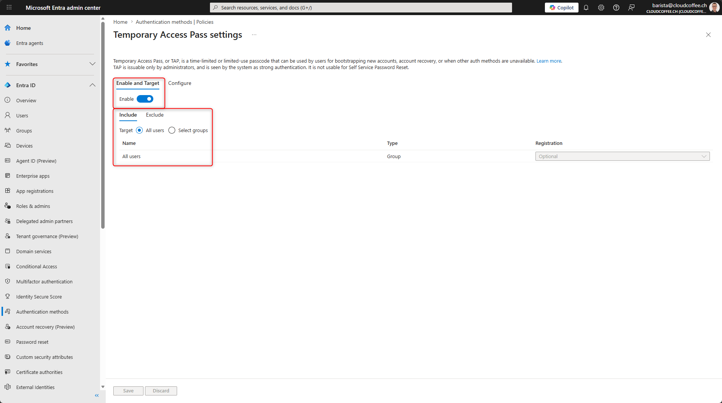722x403 pixels.
Task: Switch to the Configure tab
Action: (x=180, y=83)
